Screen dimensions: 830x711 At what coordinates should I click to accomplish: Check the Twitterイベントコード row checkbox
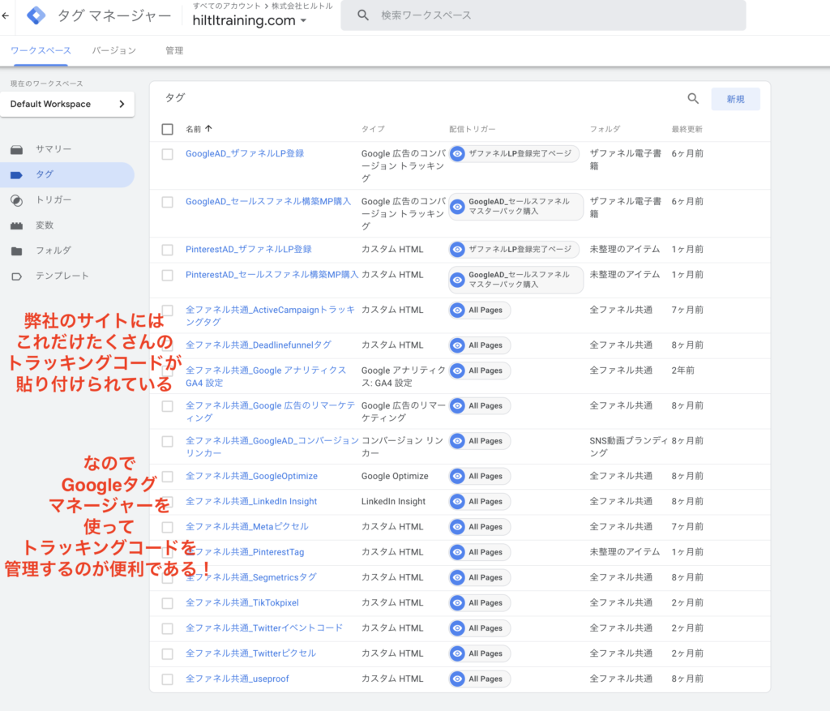pos(167,628)
